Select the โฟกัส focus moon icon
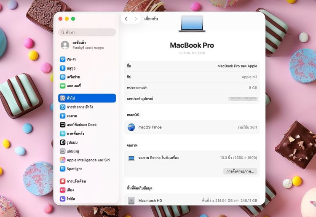 [63, 198]
